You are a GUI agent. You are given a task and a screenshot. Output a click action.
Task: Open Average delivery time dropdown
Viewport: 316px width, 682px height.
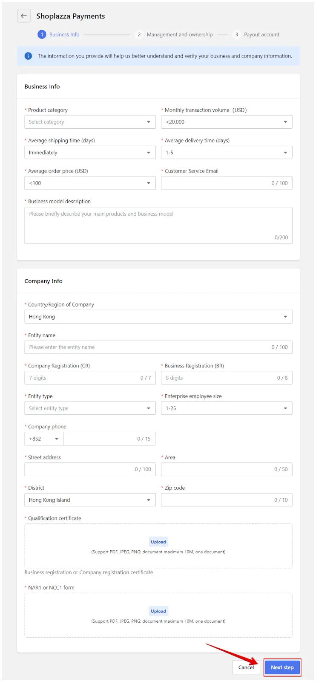227,153
